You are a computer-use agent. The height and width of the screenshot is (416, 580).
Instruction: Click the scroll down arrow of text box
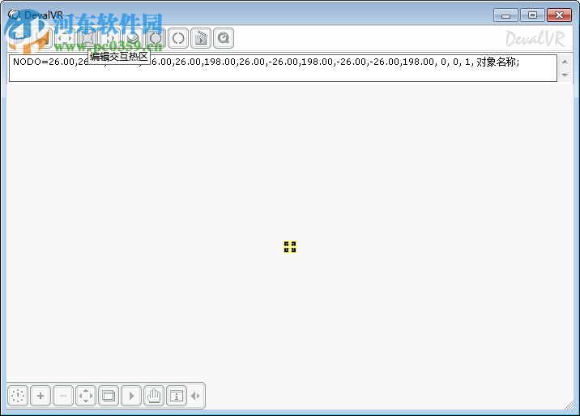(x=565, y=75)
